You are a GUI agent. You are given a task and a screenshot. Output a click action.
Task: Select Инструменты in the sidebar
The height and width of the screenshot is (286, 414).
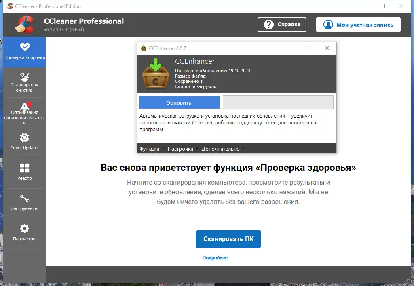(x=25, y=203)
